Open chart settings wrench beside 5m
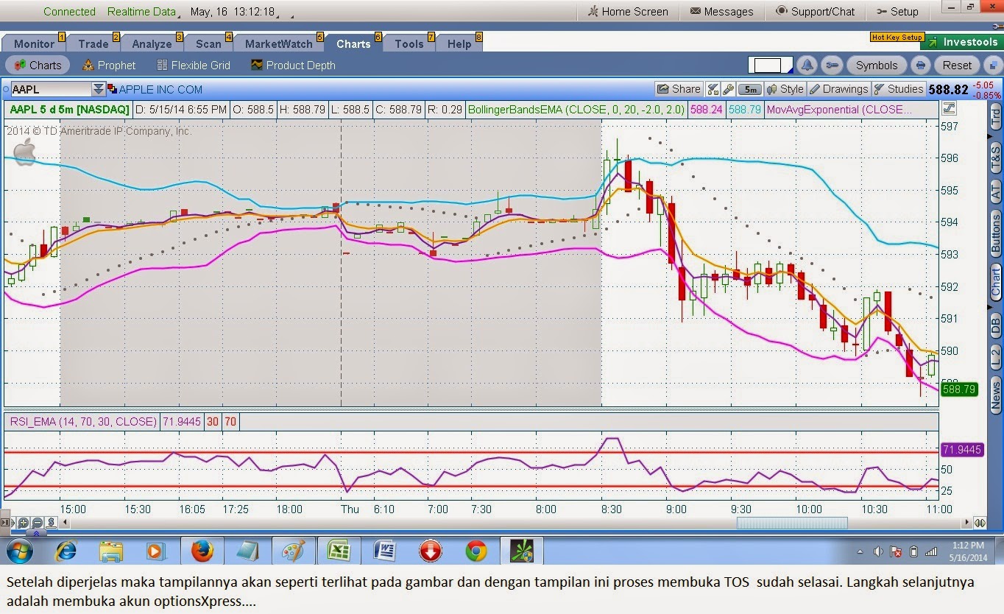Screen dimensions: 1004x614 point(728,89)
